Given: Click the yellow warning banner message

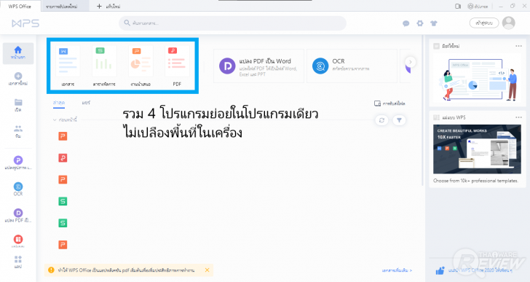Looking at the screenshot, I should 126,270.
